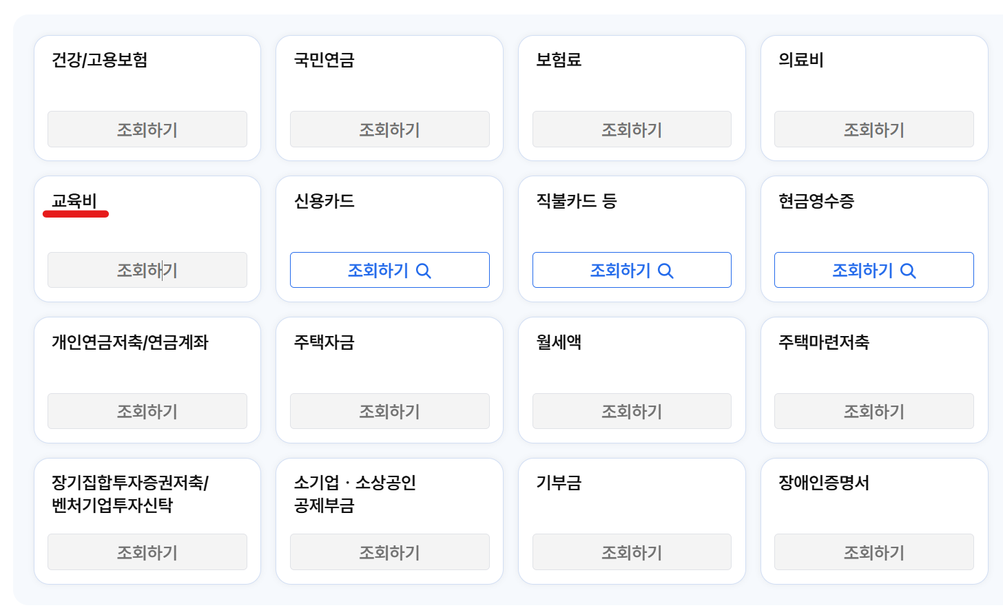The width and height of the screenshot is (1003, 608).
Task: Query 장기집합투자증권저축/벤처기업투자신탁 via 조회하기
Action: click(147, 552)
